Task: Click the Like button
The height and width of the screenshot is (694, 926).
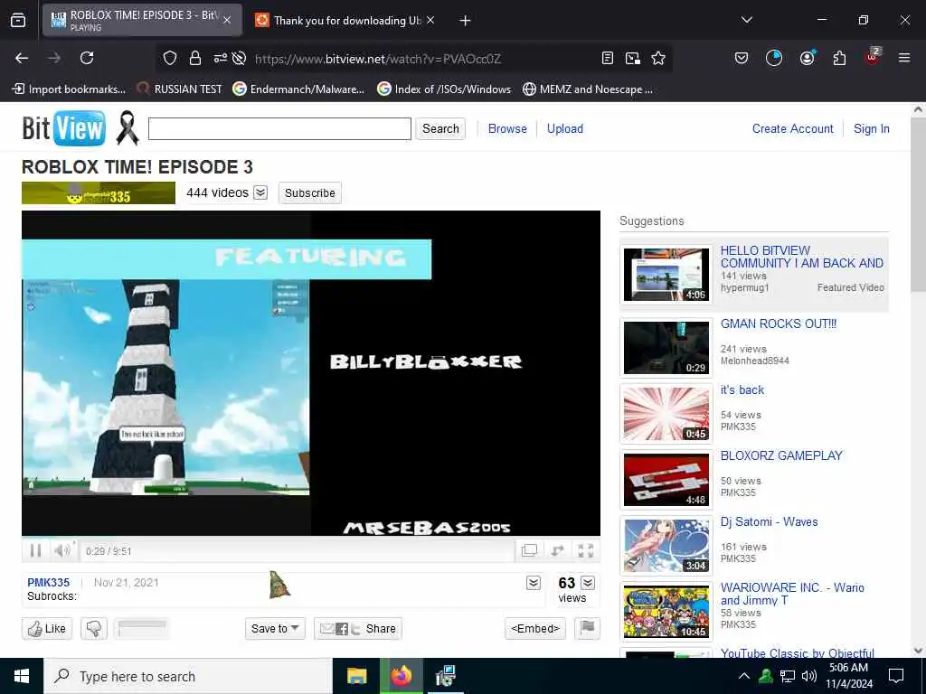Action: click(x=47, y=629)
